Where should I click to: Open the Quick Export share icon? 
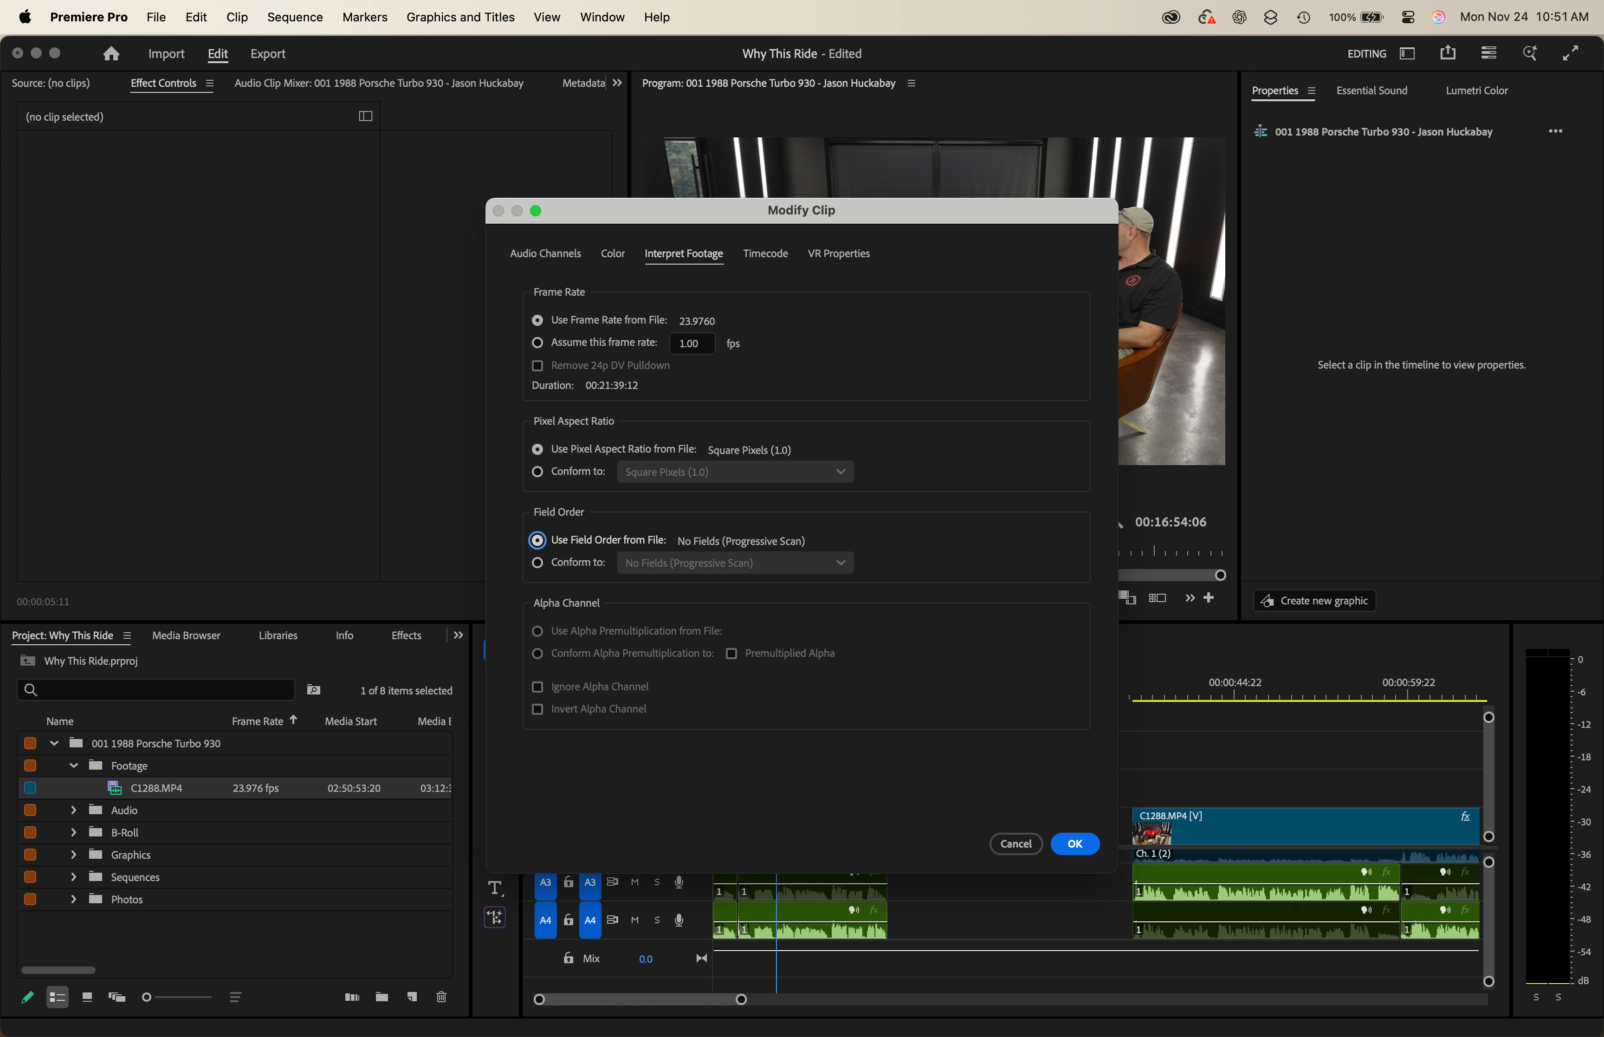(1448, 53)
